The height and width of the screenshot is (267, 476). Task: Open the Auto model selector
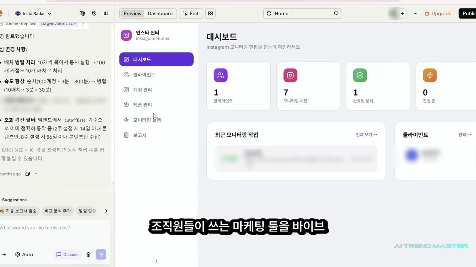(24, 255)
